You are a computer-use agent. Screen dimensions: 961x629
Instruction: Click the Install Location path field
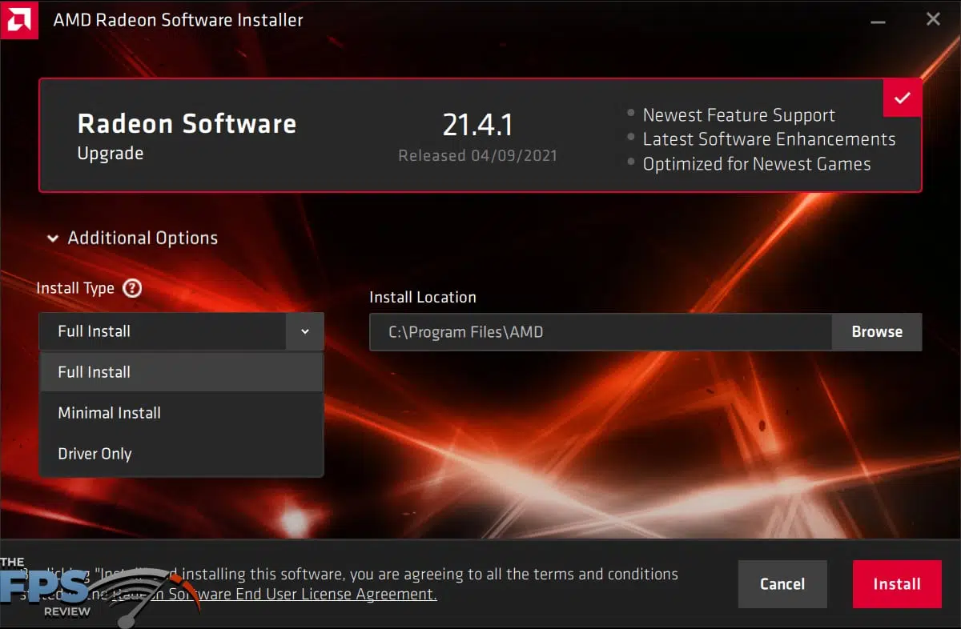pos(601,332)
